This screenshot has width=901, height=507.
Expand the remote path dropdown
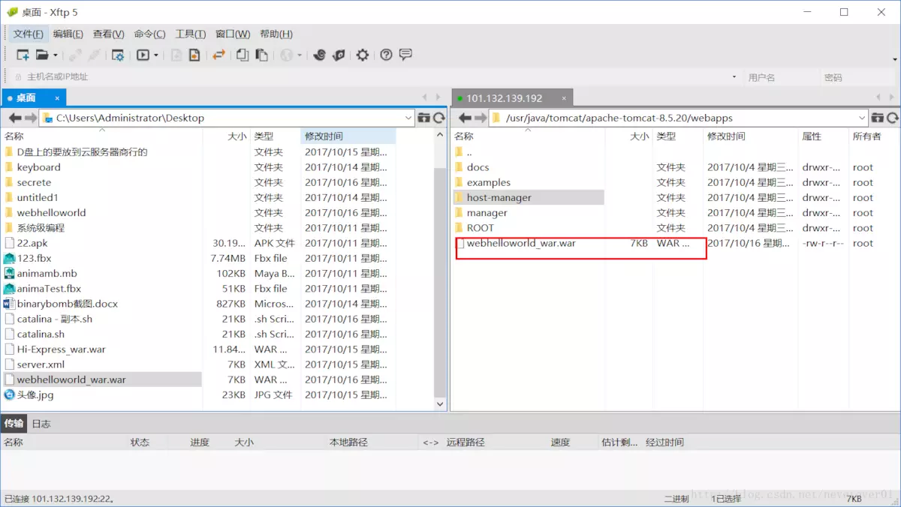point(862,118)
